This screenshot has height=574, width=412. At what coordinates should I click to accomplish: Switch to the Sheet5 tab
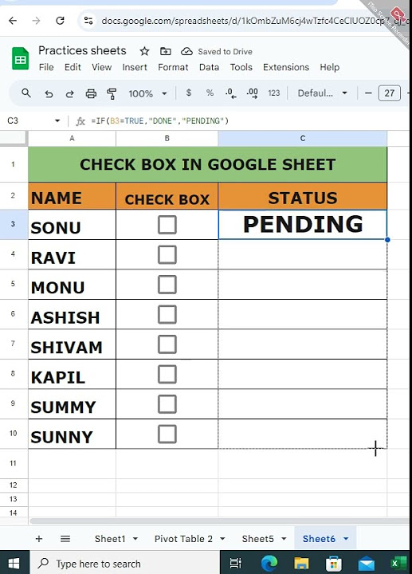257,539
